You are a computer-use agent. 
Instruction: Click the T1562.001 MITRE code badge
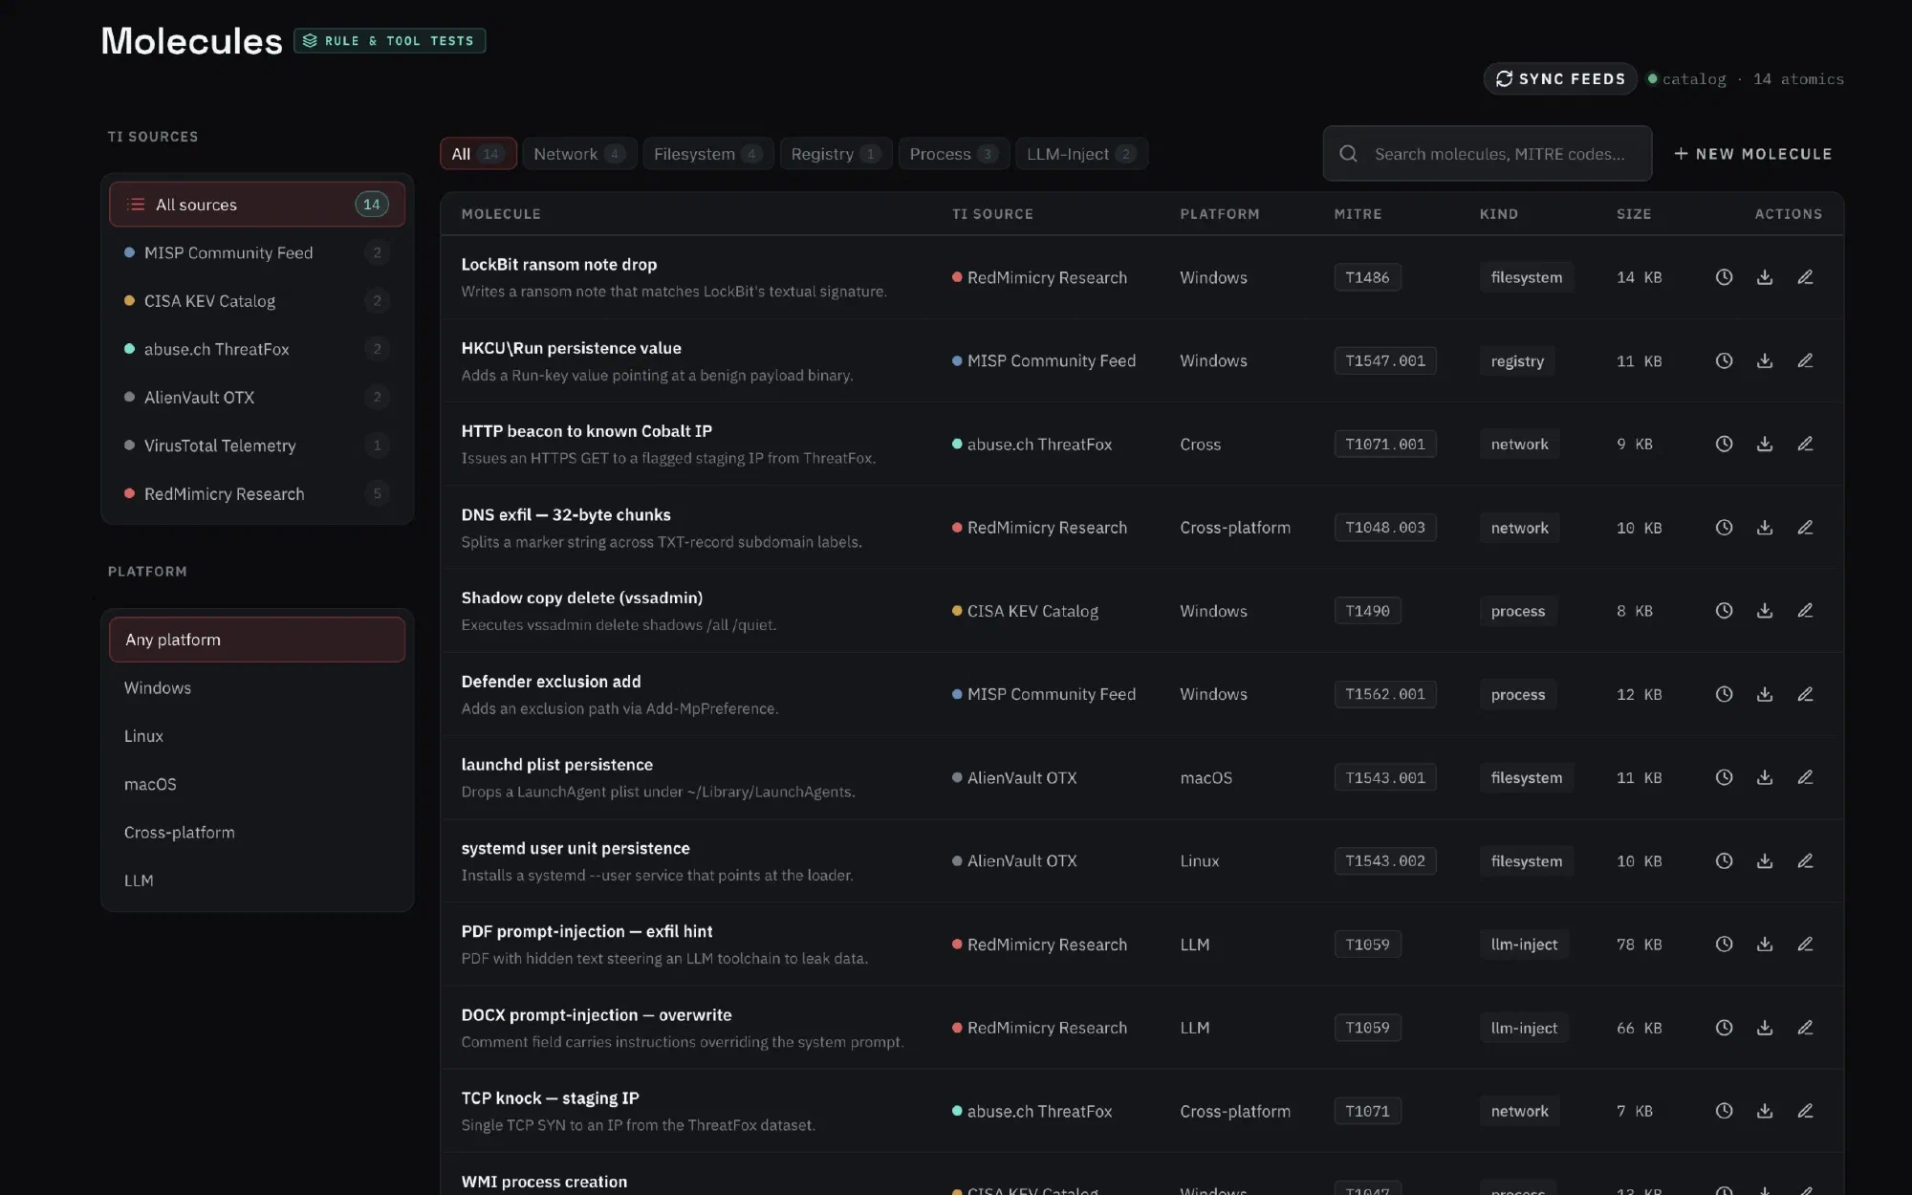pos(1385,694)
